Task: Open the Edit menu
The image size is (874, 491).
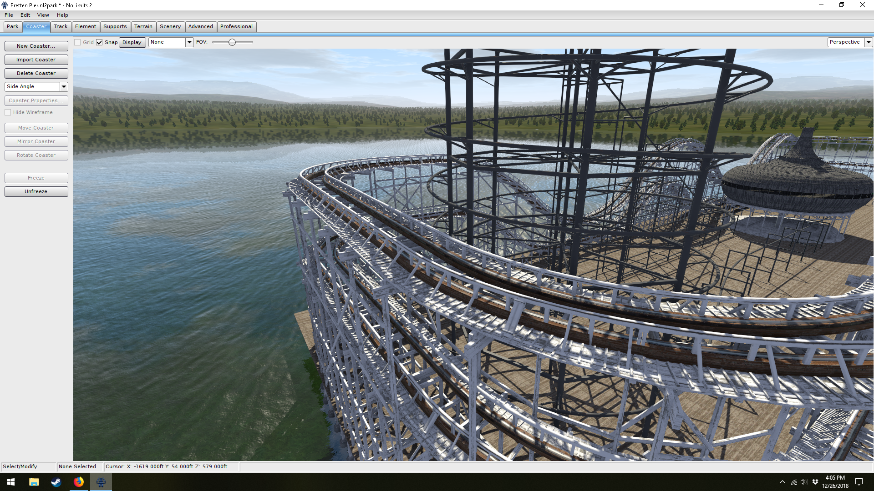Action: tap(25, 15)
